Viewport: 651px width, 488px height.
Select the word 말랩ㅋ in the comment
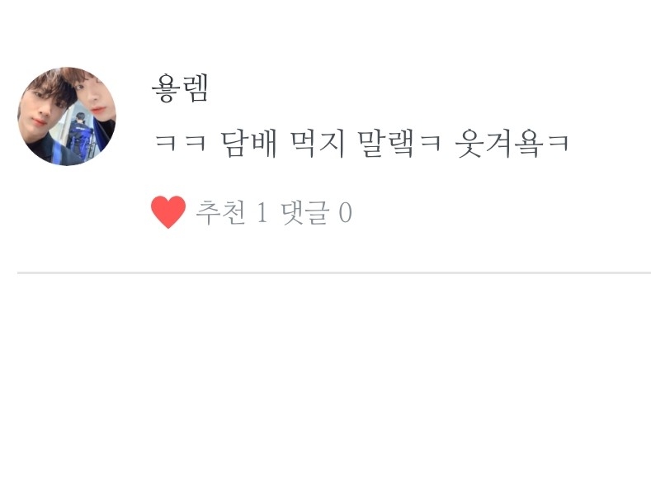(x=399, y=144)
